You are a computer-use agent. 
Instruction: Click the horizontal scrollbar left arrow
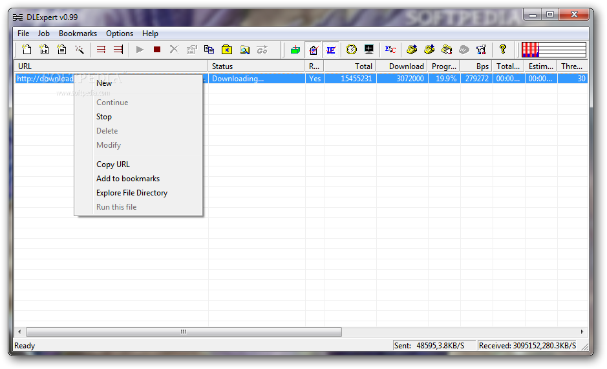(x=20, y=332)
